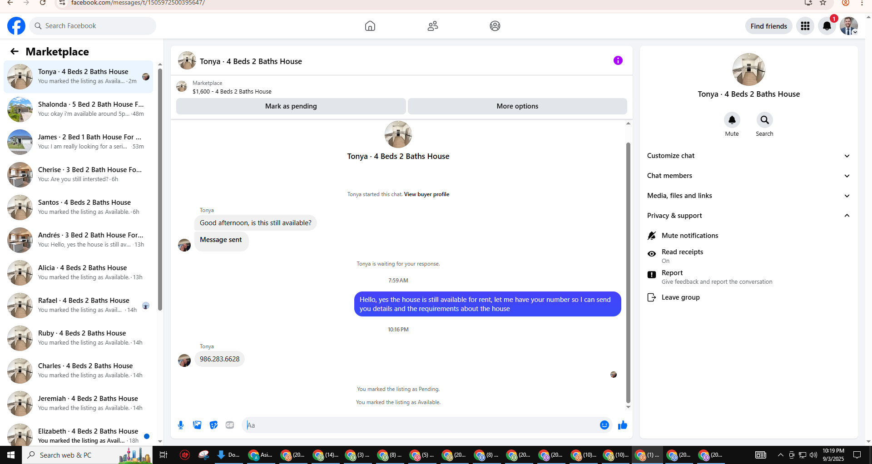Open conversation information purple icon

point(618,60)
